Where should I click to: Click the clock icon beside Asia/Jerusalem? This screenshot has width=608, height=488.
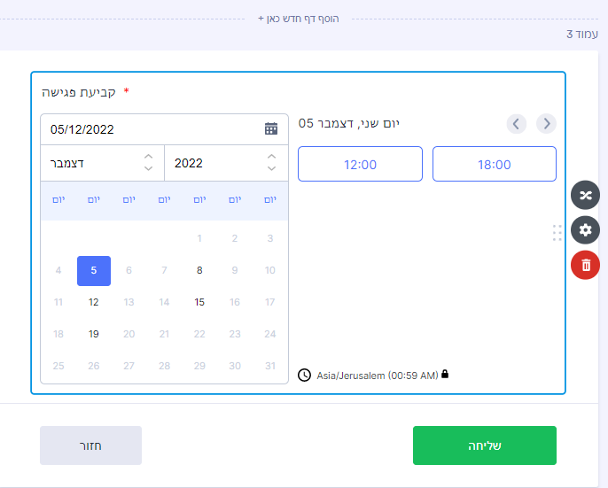pyautogui.click(x=305, y=376)
